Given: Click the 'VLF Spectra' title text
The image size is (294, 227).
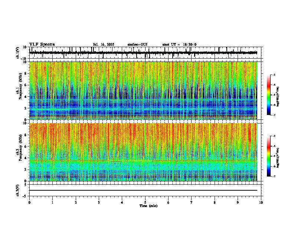Looking at the screenshot, I should click(42, 45).
